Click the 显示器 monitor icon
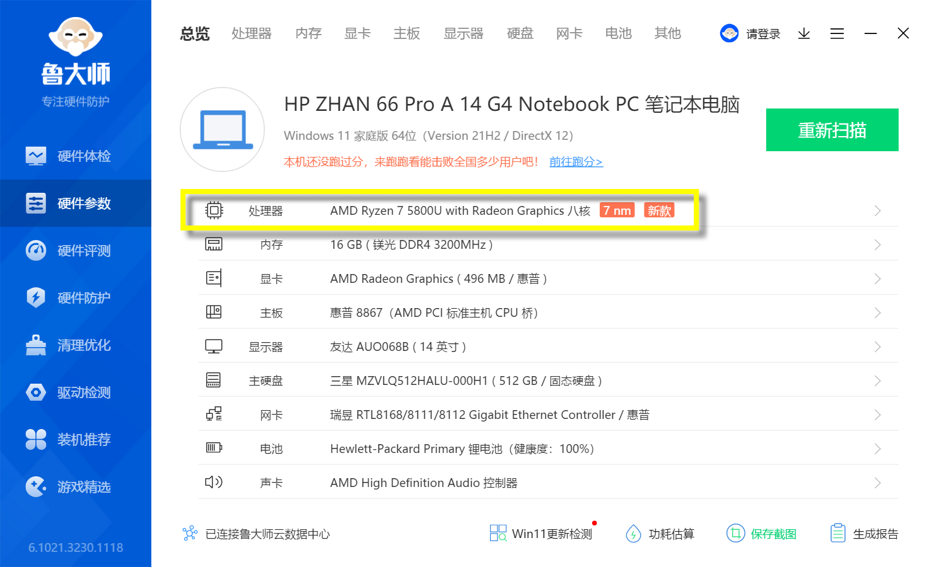This screenshot has width=927, height=567. click(214, 346)
